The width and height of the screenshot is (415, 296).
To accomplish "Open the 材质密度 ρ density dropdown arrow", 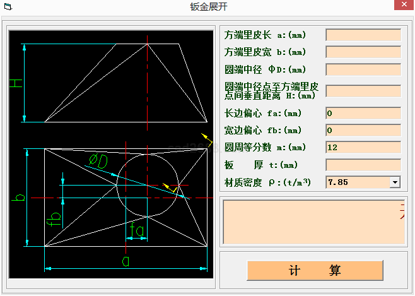I will pos(395,182).
